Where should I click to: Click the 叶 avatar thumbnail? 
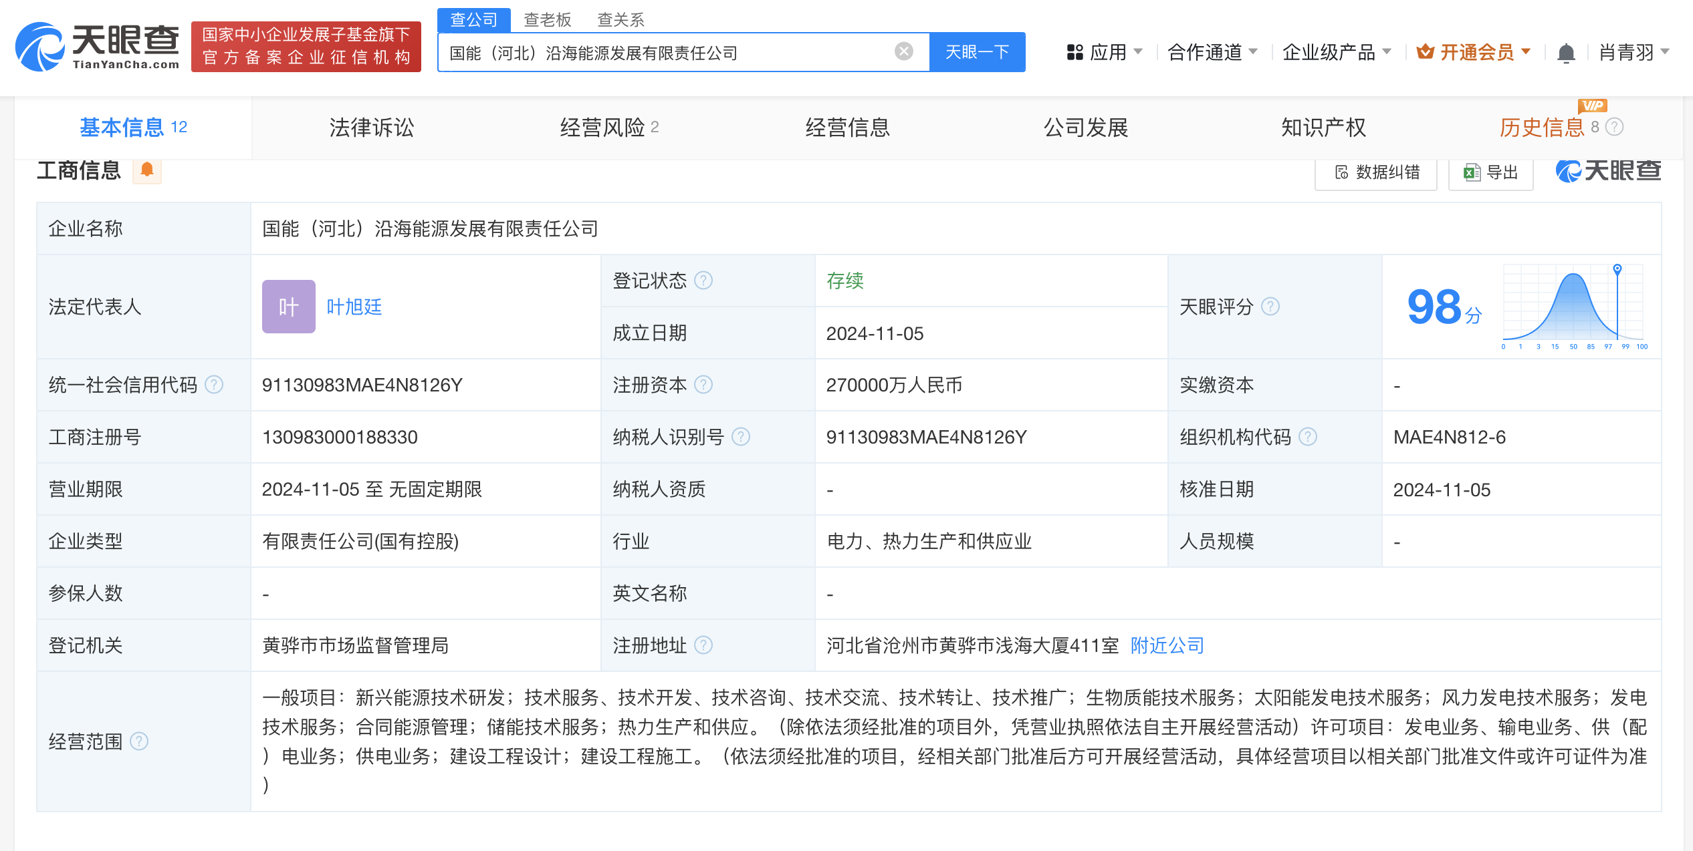pos(288,307)
